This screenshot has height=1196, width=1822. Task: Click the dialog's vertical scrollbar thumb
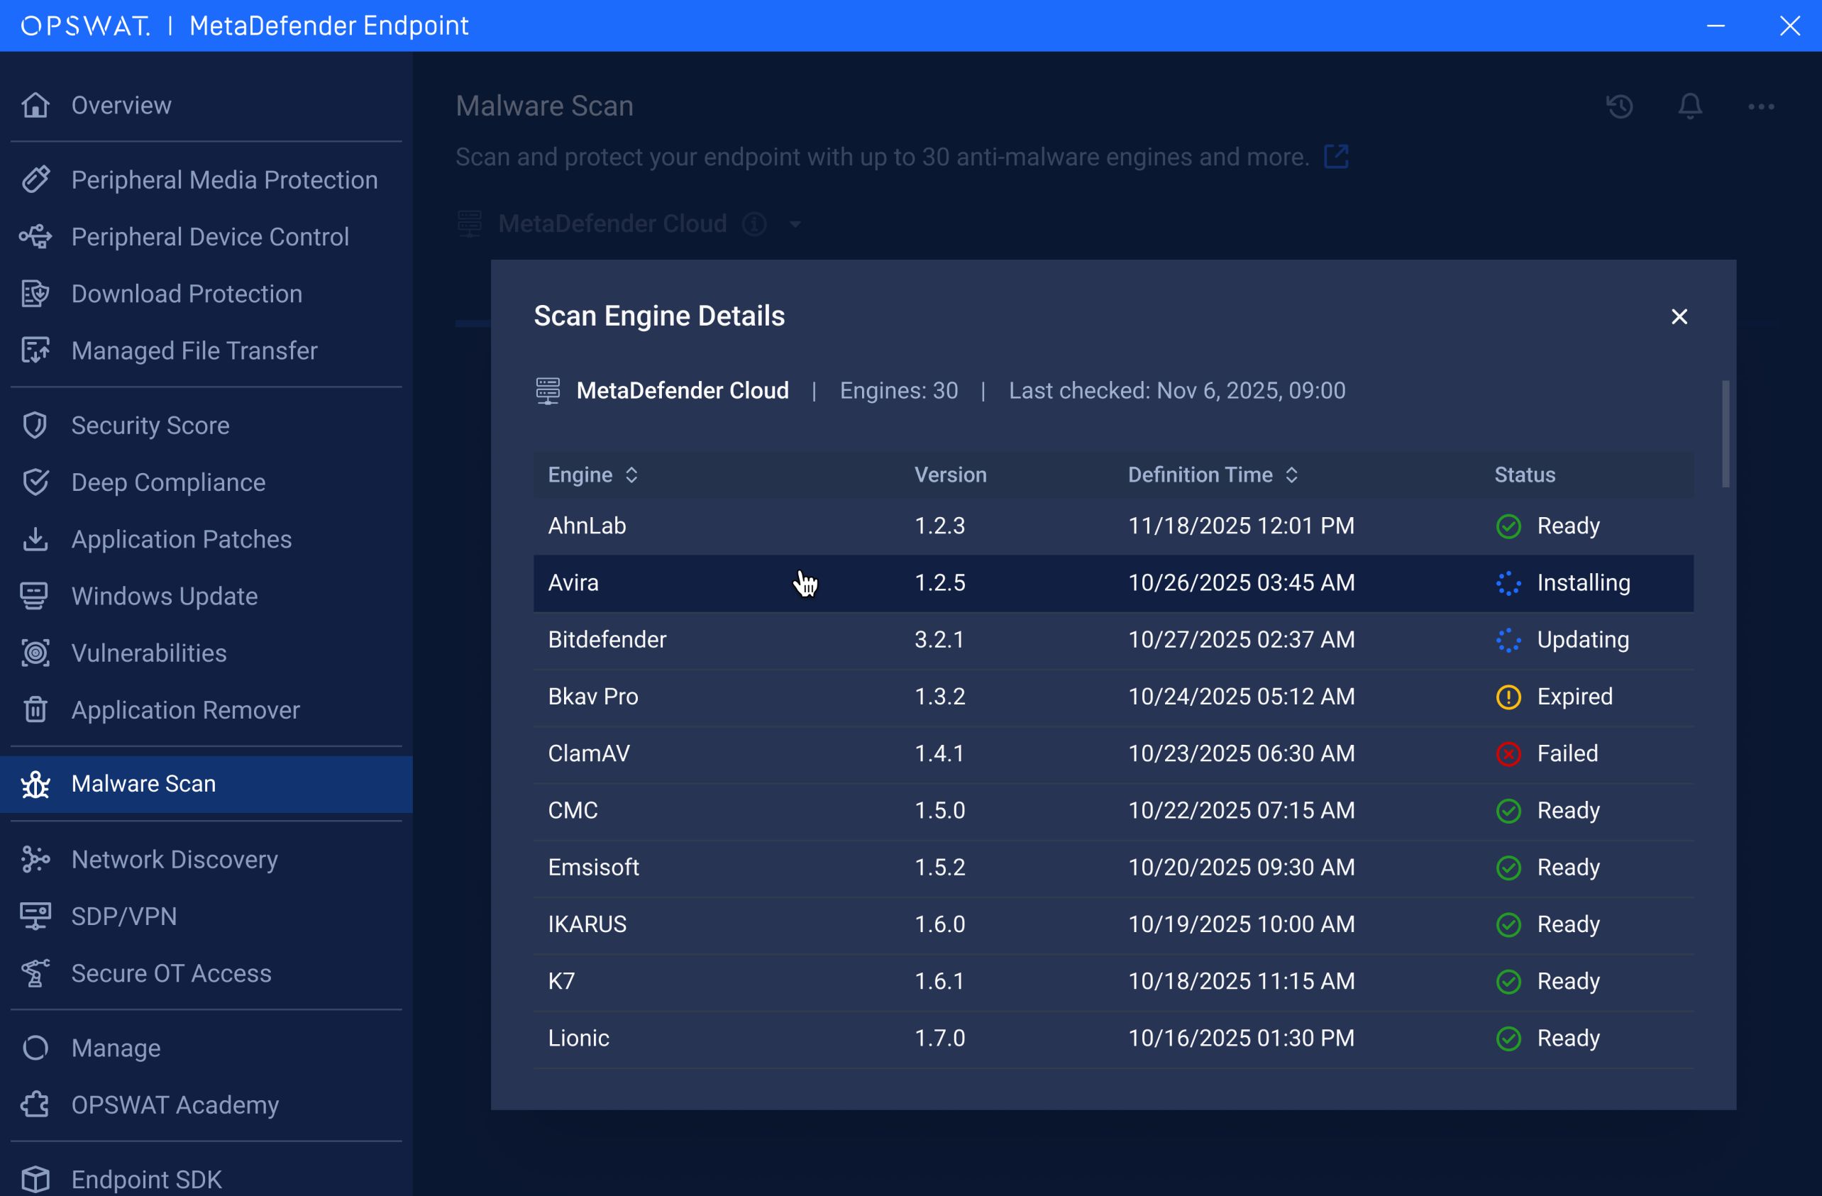point(1725,433)
